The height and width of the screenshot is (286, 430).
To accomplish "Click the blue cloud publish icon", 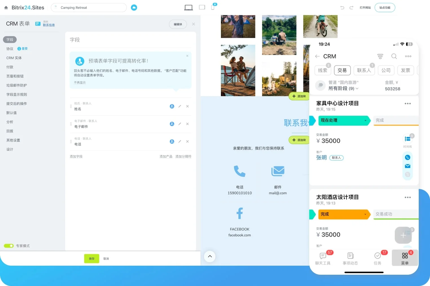I will pyautogui.click(x=134, y=8).
